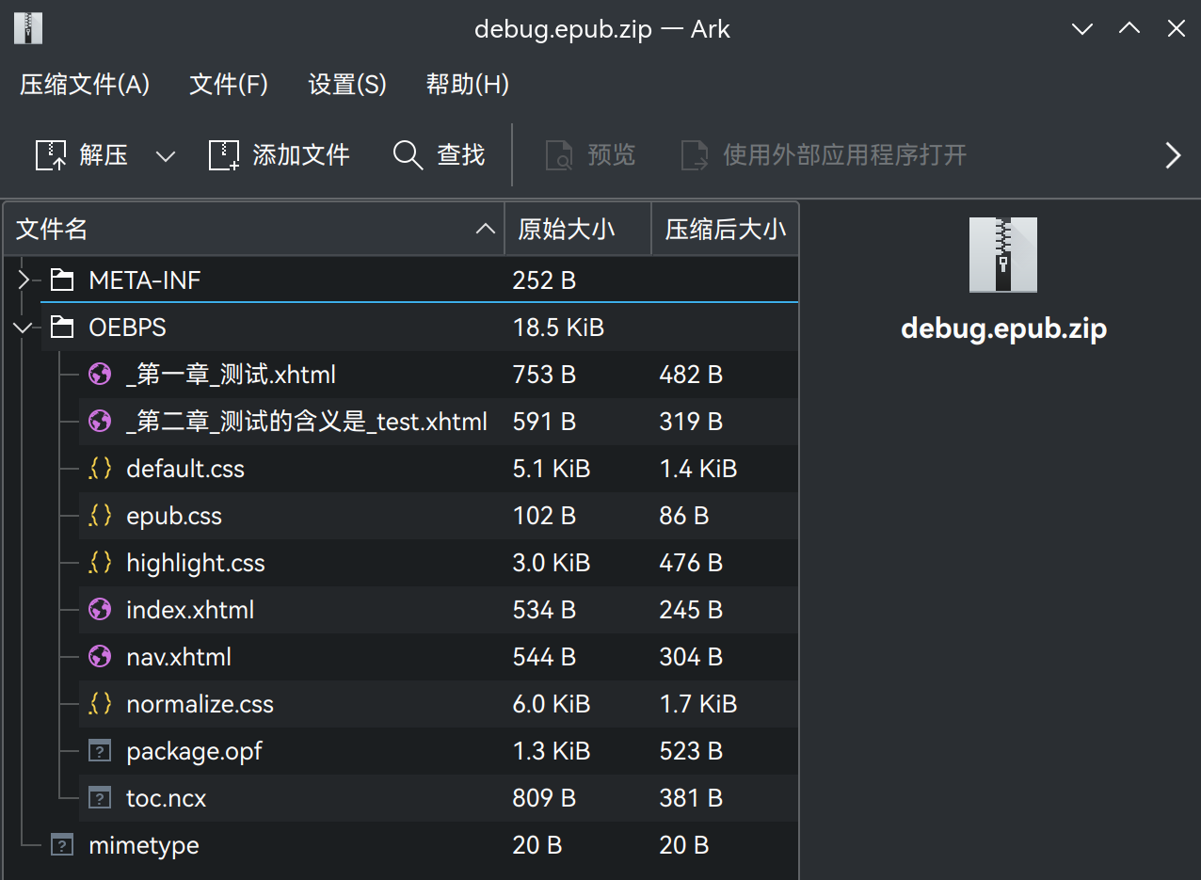The height and width of the screenshot is (880, 1201).
Task: Open the toolbar overflow chevron
Action: coord(1173,154)
